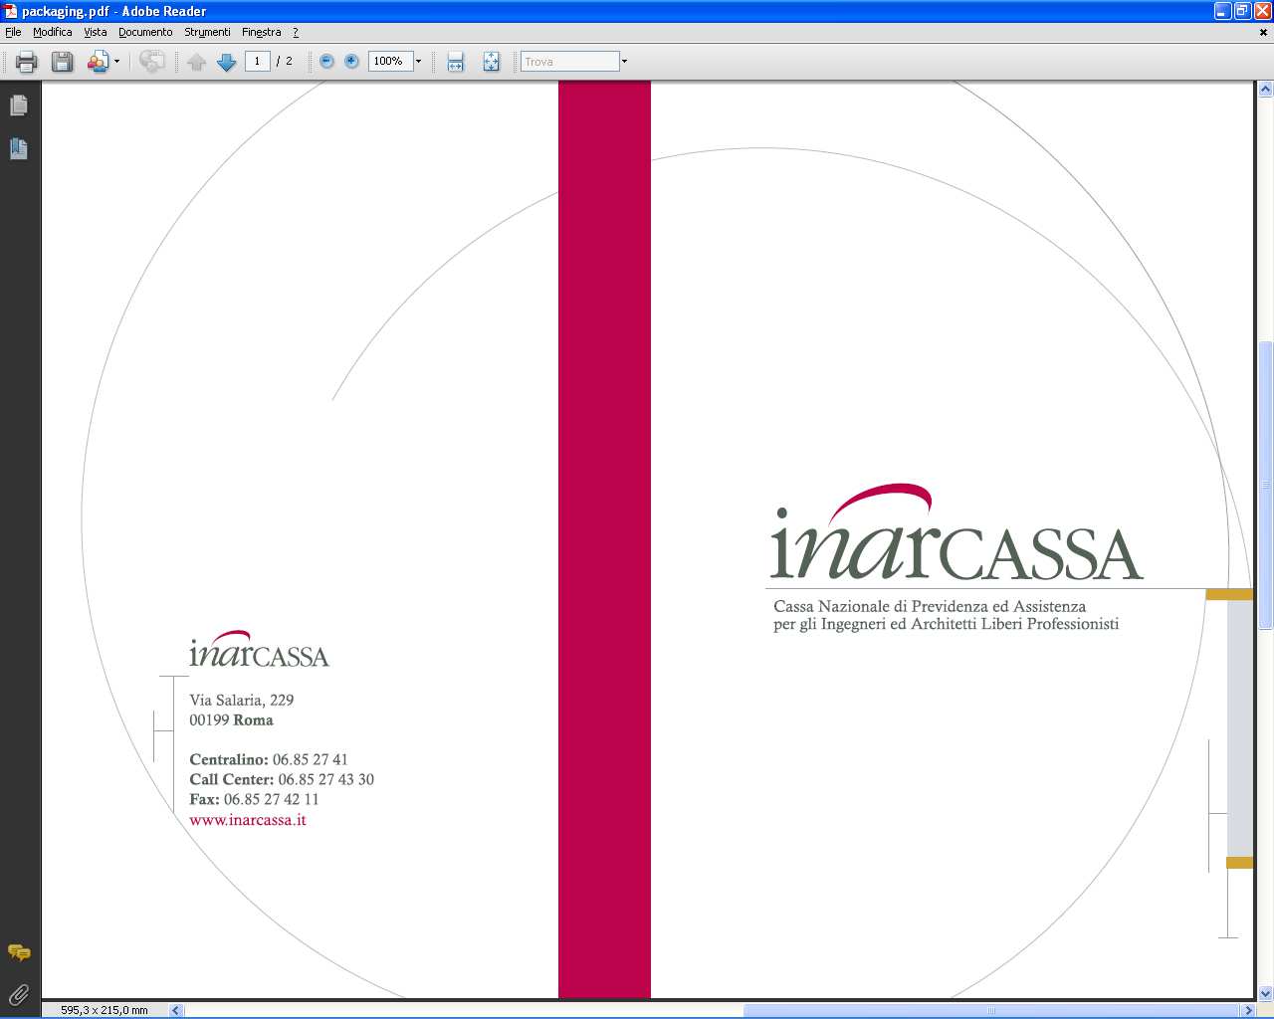Click the Trova search field
The width and height of the screenshot is (1274, 1019).
569,62
